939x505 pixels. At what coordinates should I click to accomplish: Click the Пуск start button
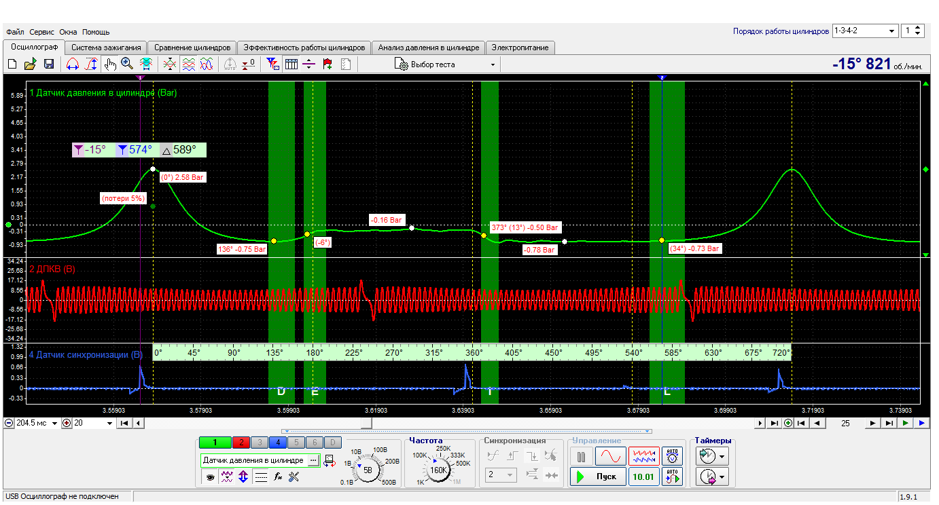click(597, 476)
